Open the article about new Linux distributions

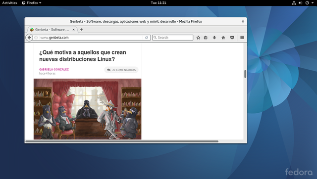[83, 56]
